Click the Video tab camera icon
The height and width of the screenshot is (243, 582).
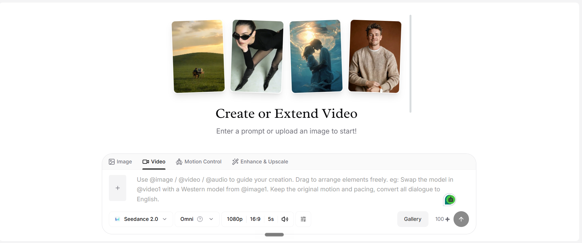tap(146, 162)
